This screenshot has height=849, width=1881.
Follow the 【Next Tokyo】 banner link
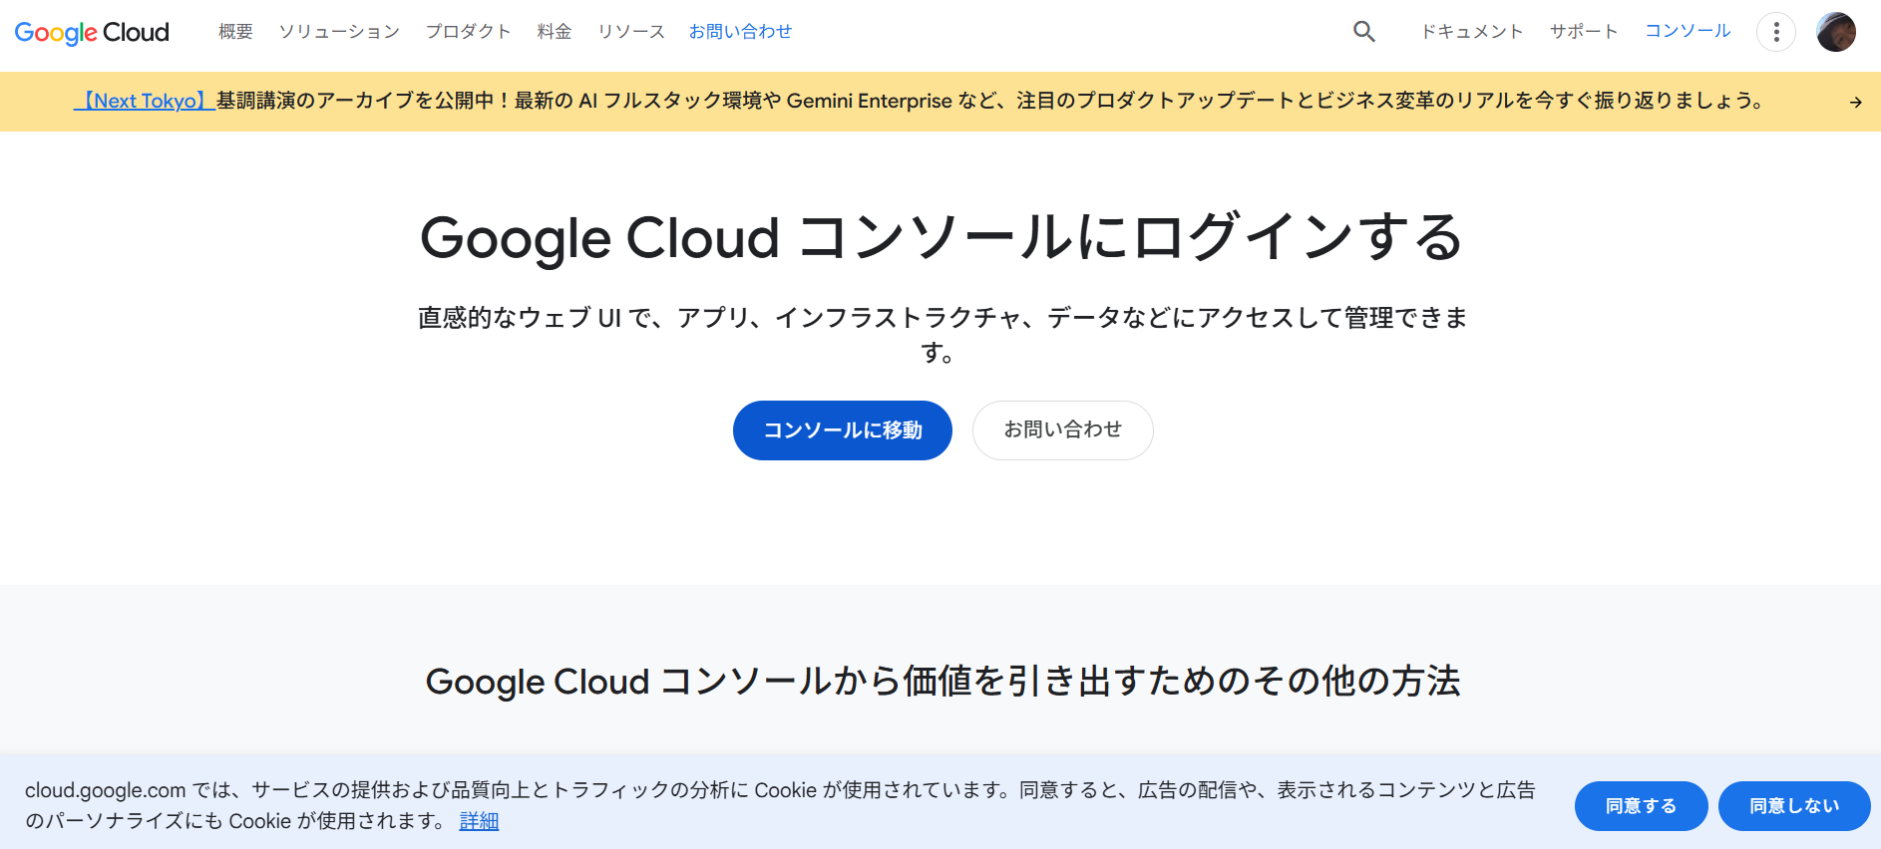[145, 101]
